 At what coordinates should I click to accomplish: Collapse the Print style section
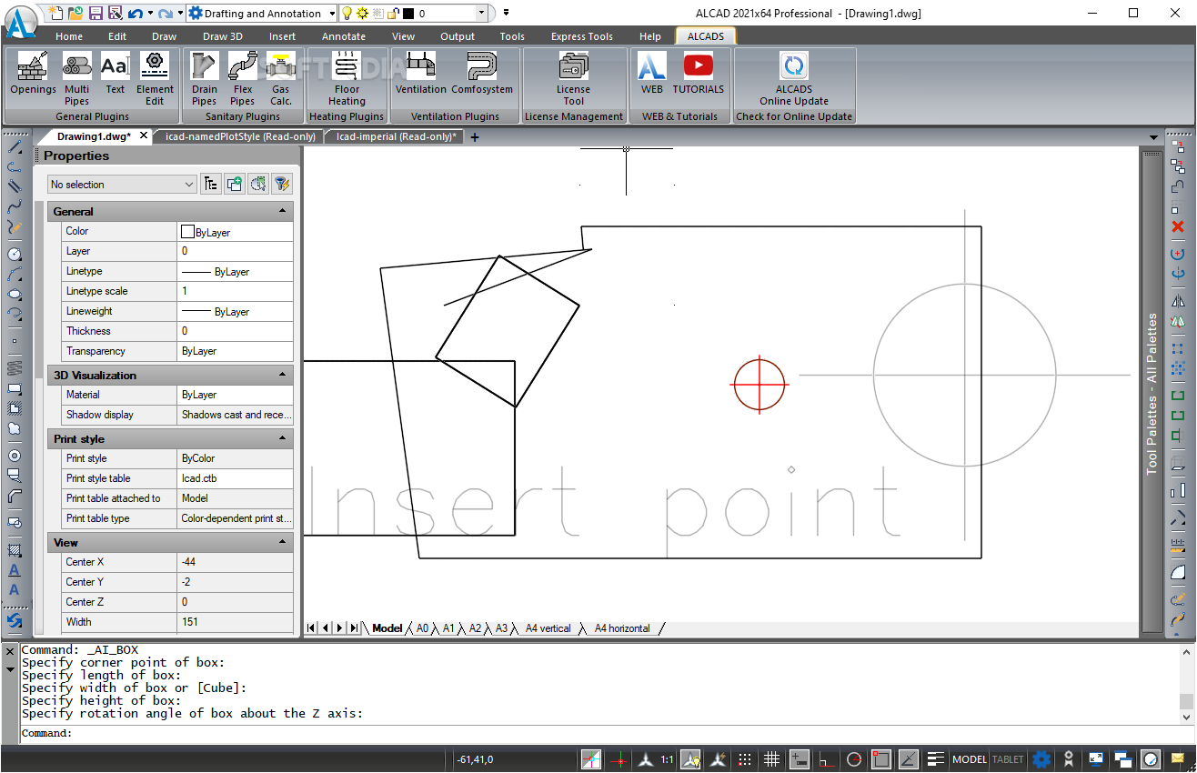283,438
